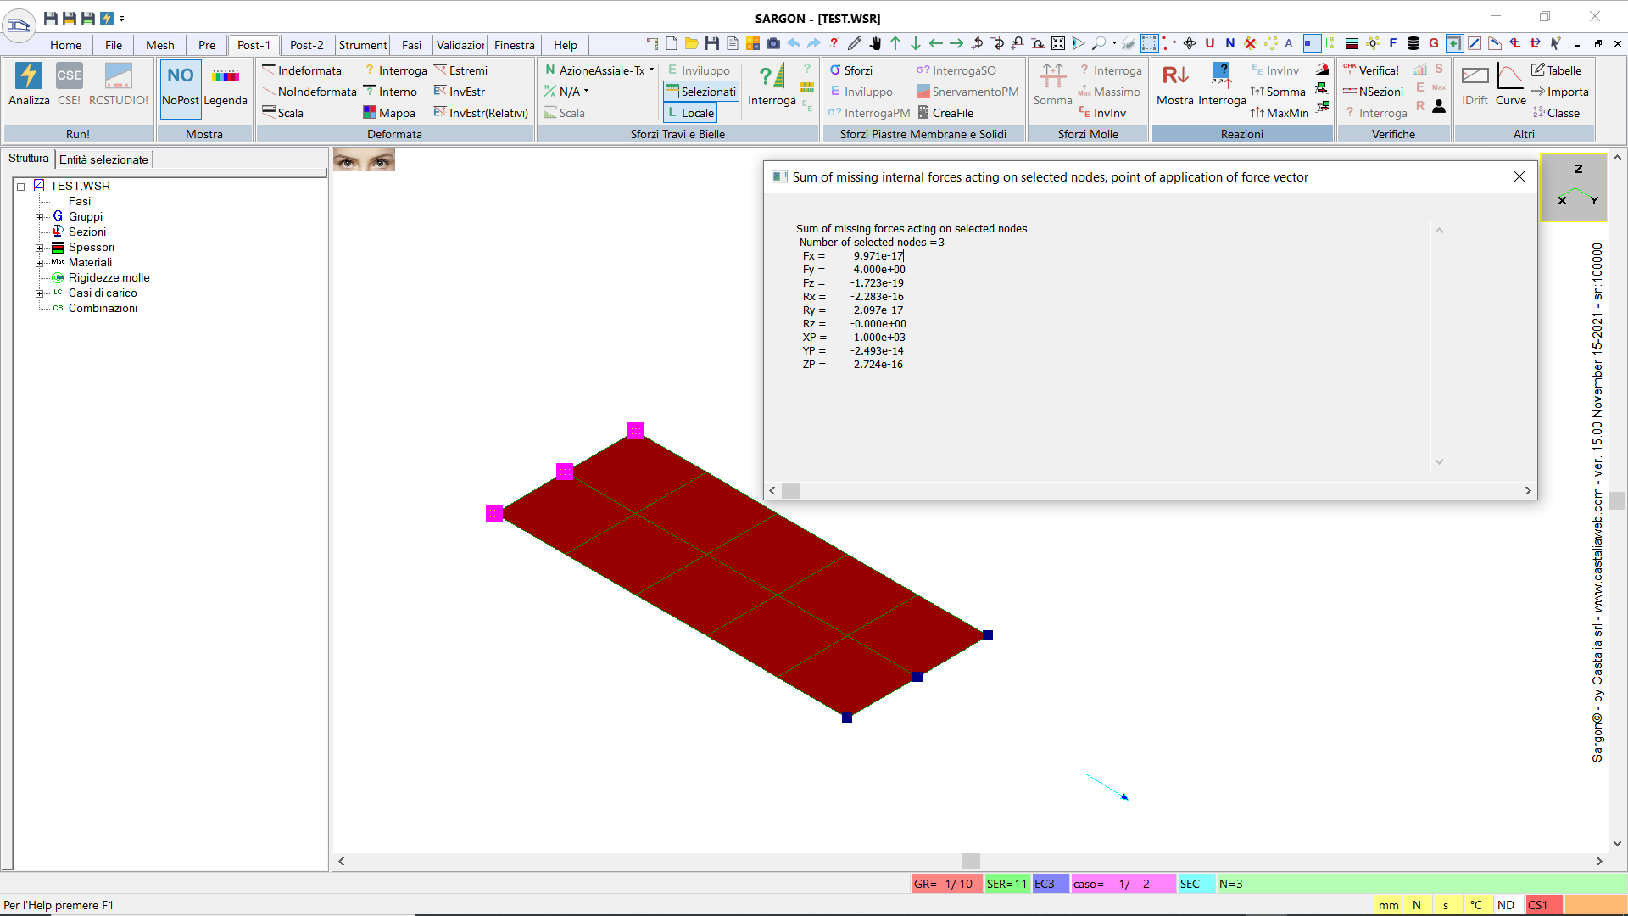Click the viewport vertical scrollbar thumb
This screenshot has width=1628, height=916.
pyautogui.click(x=1617, y=500)
